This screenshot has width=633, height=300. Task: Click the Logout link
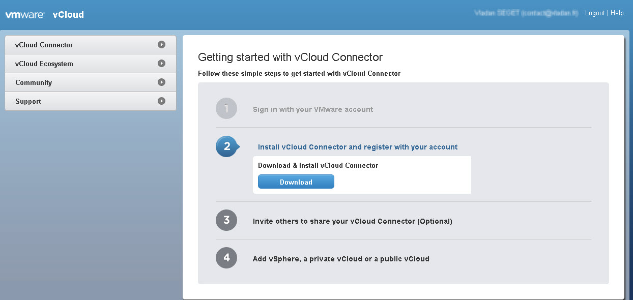(x=595, y=13)
